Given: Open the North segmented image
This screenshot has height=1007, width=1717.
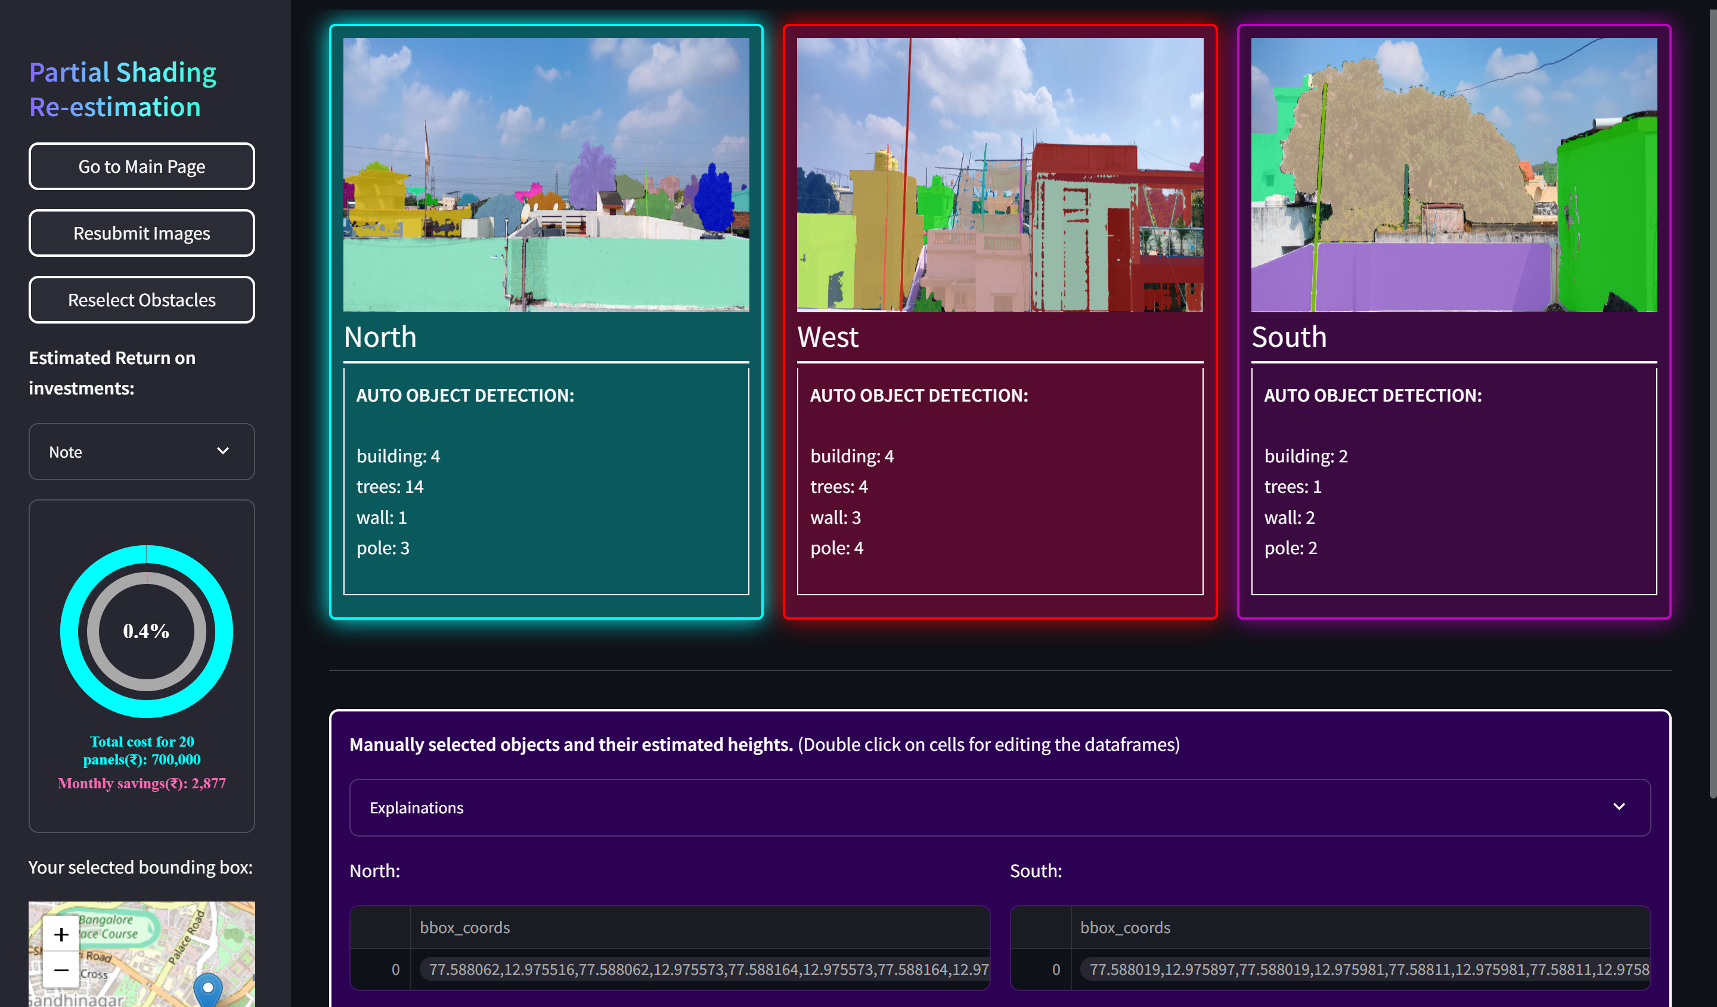Looking at the screenshot, I should 546,175.
